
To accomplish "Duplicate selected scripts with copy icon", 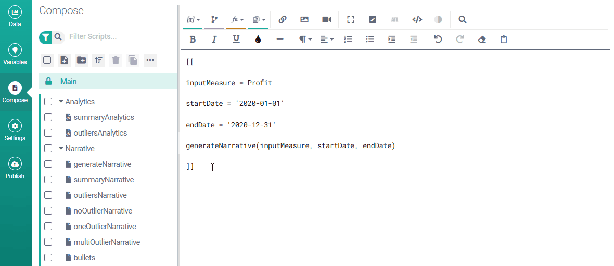I will 133,60.
